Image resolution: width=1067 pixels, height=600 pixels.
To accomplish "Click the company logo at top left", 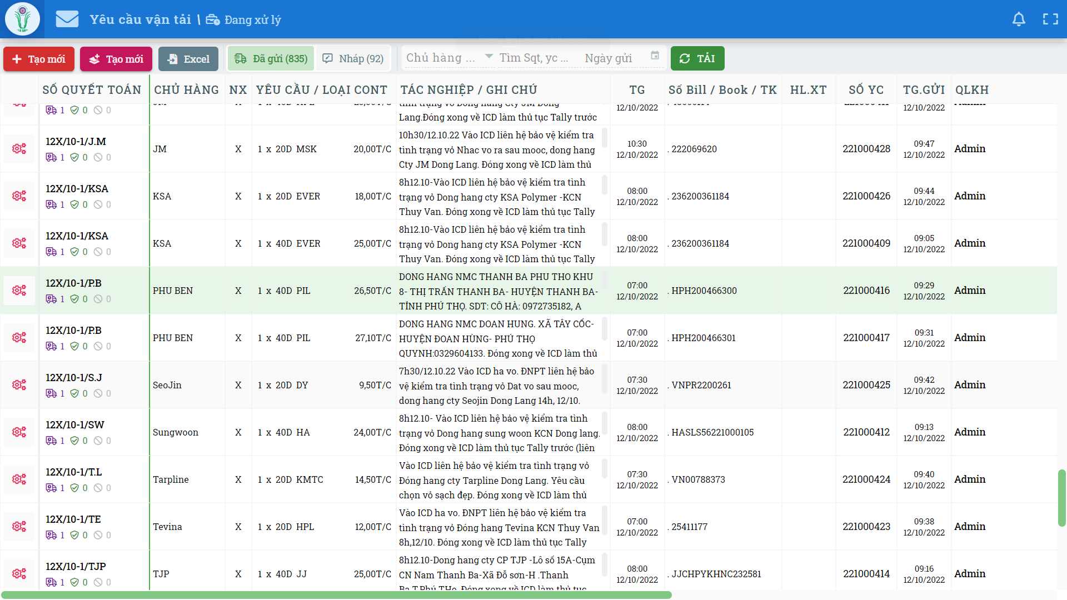I will pos(22,19).
